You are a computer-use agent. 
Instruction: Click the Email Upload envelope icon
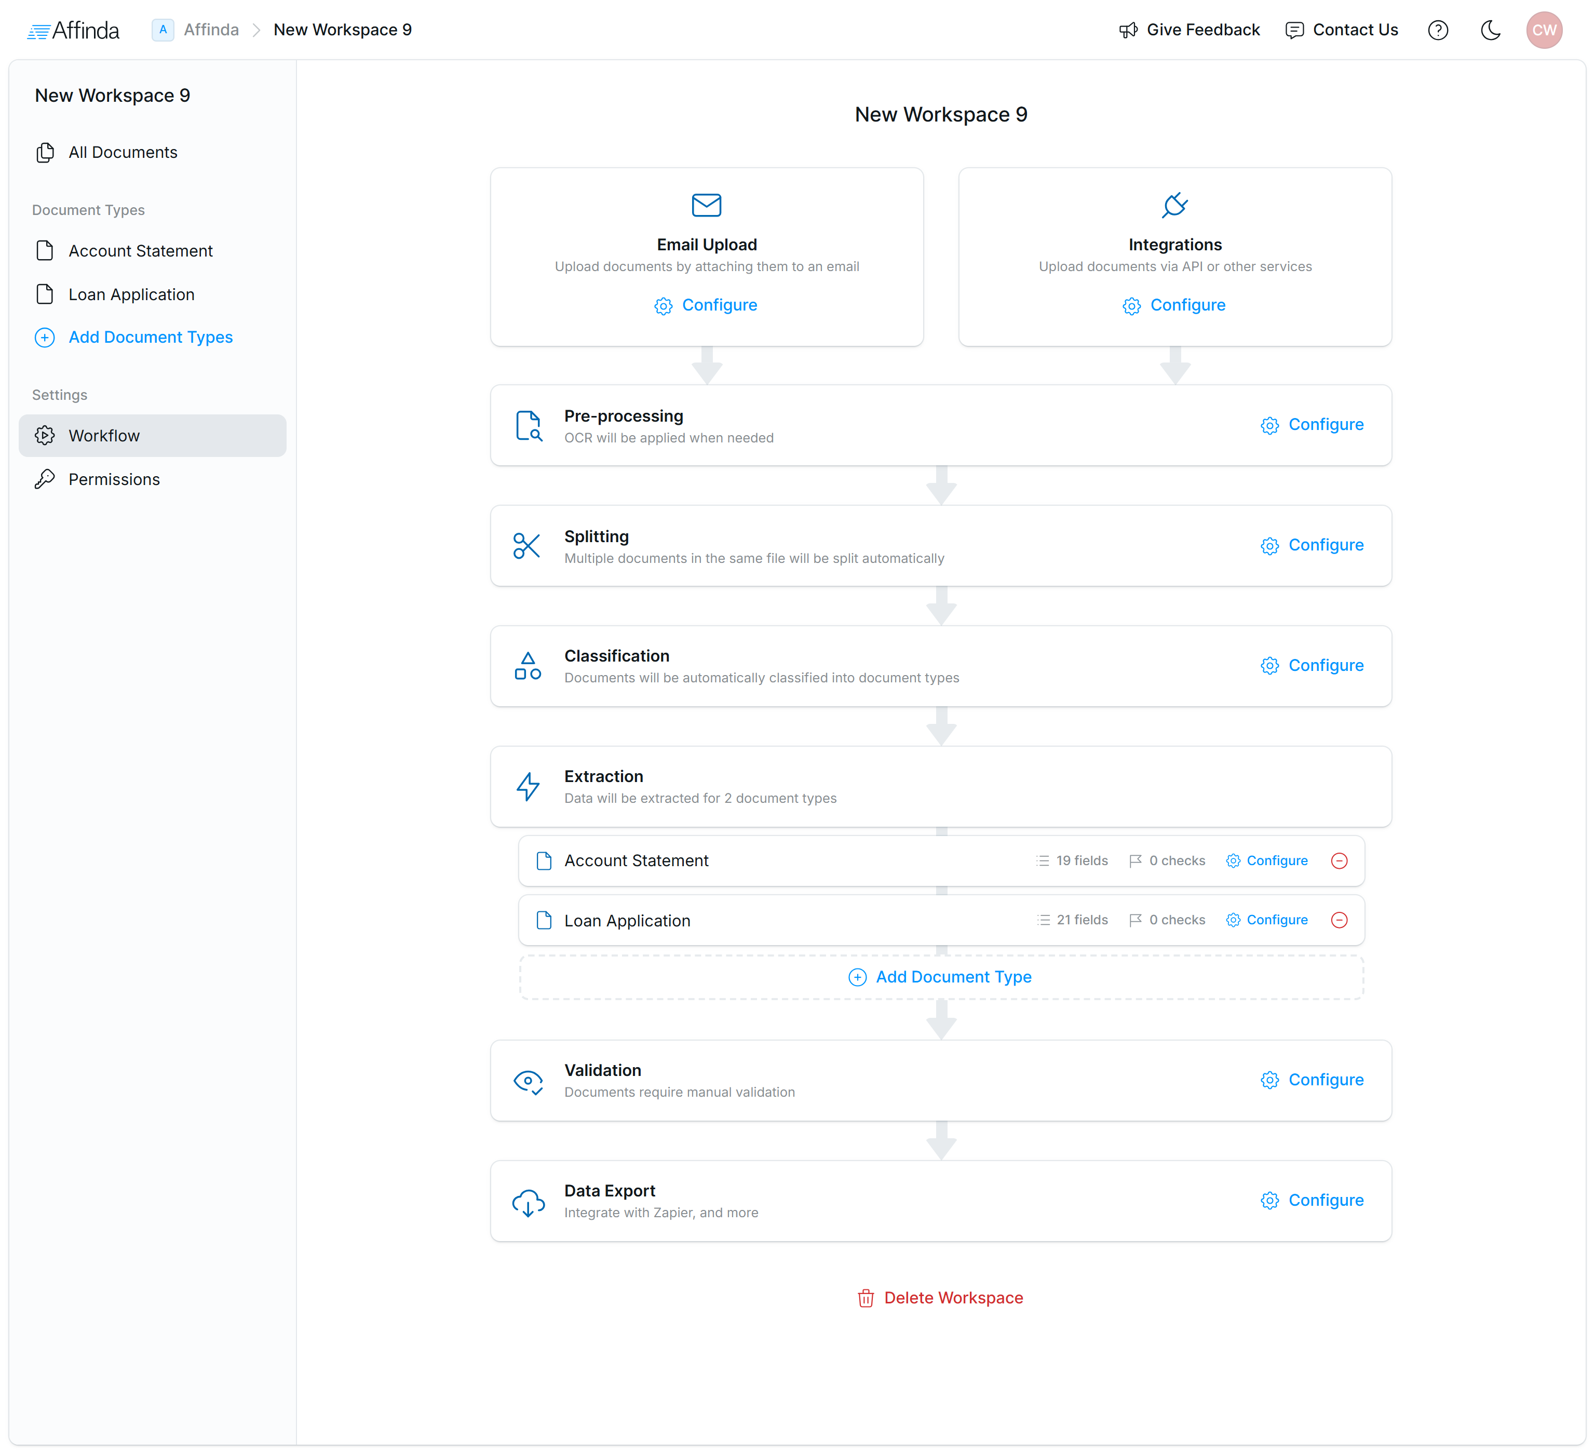tap(706, 205)
